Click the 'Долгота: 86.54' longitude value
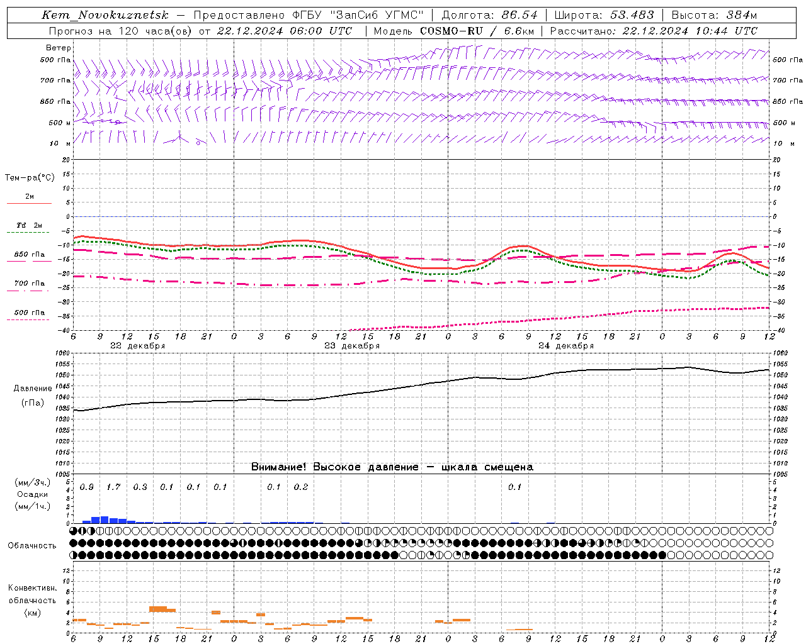 click(x=490, y=15)
